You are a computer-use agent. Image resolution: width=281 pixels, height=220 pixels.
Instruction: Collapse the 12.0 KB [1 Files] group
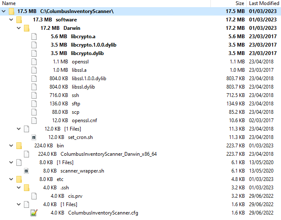pos(18,129)
